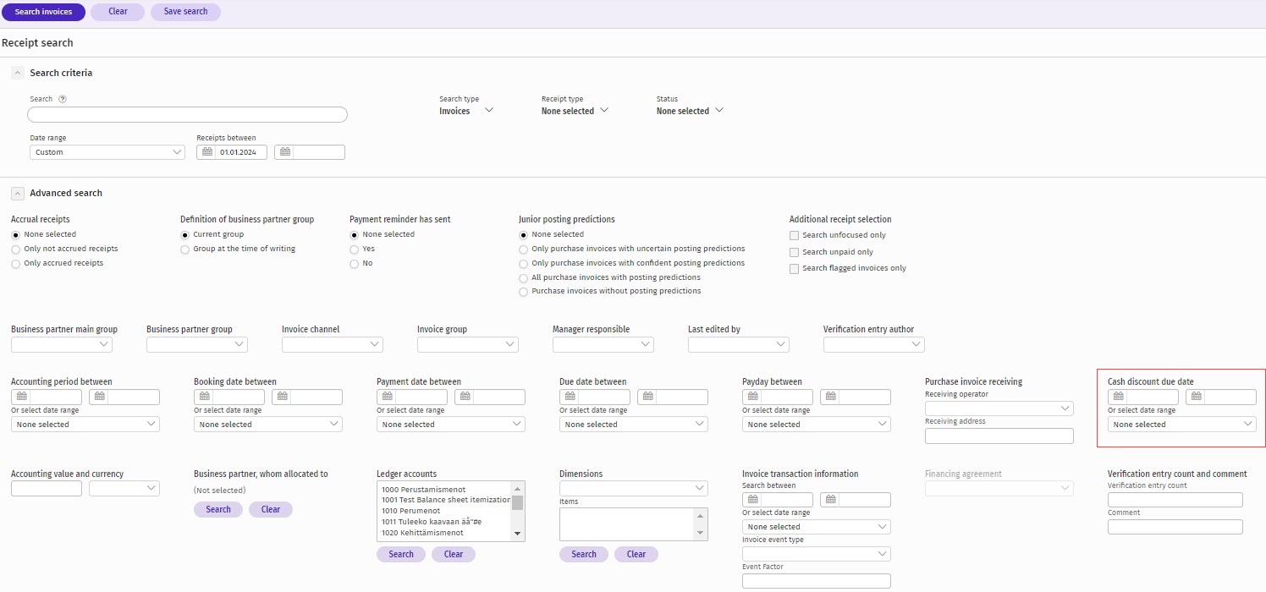
Task: Open calendar icon for Payment date end
Action: coord(465,397)
